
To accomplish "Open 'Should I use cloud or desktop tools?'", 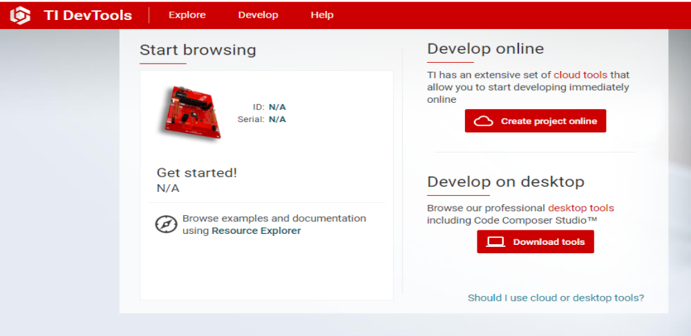I will tap(556, 298).
